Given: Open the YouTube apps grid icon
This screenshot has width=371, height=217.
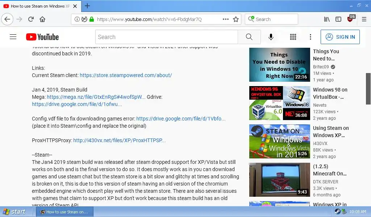Looking at the screenshot, I should pos(293,37).
